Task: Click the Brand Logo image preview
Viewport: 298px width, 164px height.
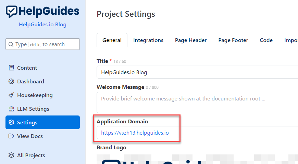Action: pos(197,159)
